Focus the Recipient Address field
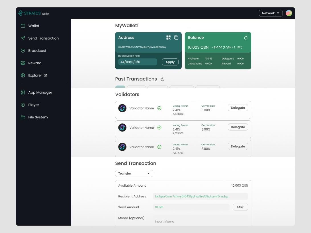Screen dimensions: 311x233 point(200,196)
